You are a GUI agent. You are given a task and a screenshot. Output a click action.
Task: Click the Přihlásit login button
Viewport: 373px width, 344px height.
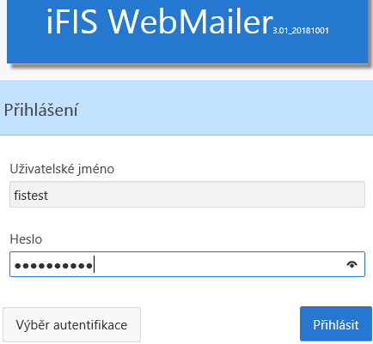pyautogui.click(x=336, y=324)
